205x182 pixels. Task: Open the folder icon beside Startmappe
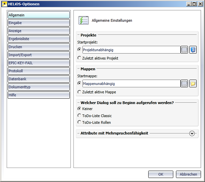point(193,84)
